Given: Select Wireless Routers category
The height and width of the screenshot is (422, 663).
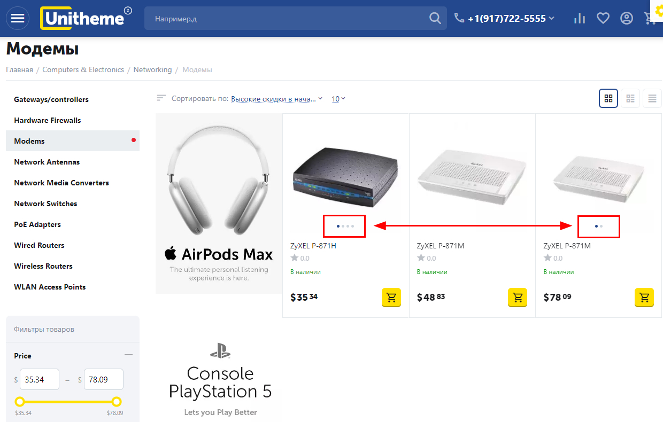Looking at the screenshot, I should pos(43,266).
